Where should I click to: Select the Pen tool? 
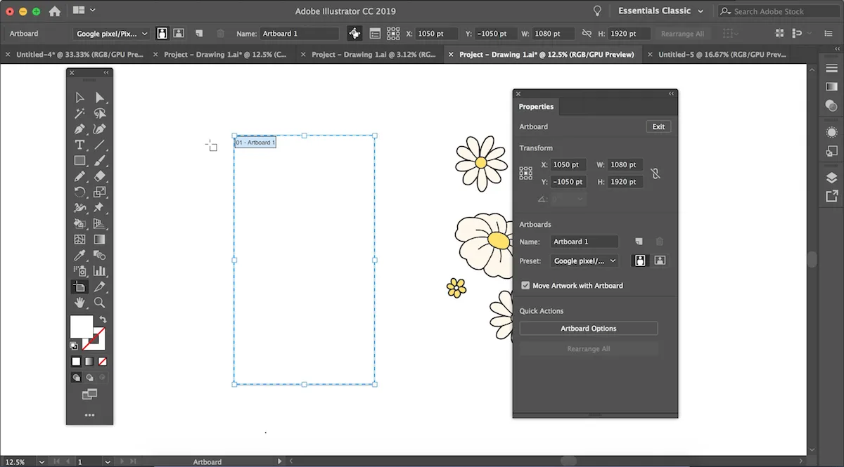click(x=79, y=129)
